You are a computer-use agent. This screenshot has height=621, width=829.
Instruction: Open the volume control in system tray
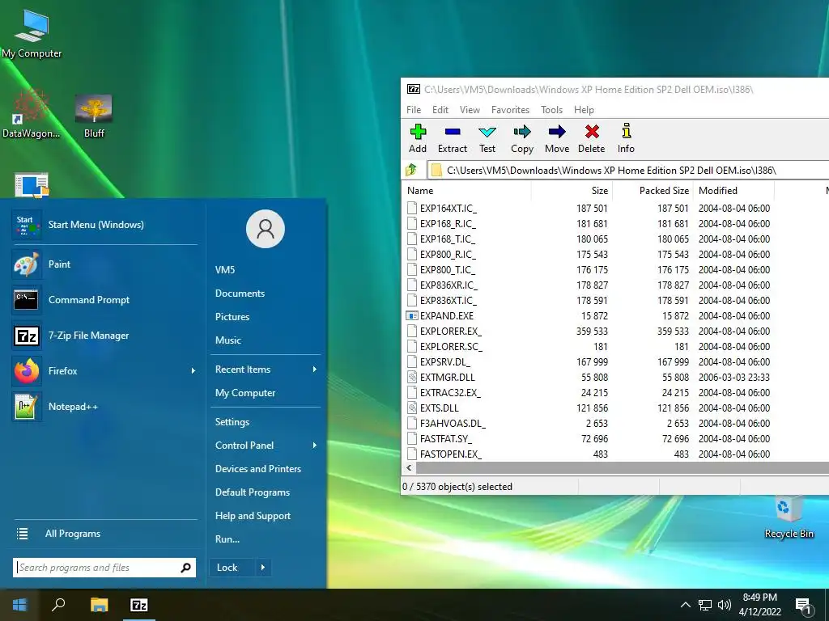point(725,605)
